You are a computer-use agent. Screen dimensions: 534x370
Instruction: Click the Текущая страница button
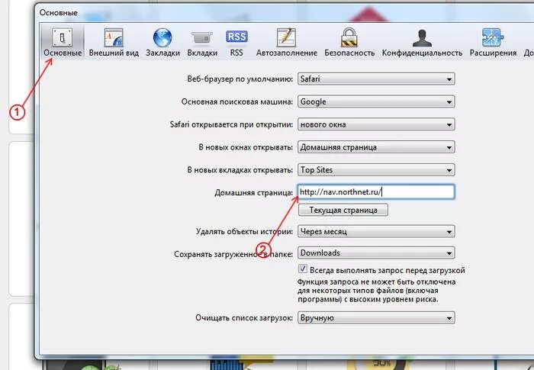click(343, 210)
